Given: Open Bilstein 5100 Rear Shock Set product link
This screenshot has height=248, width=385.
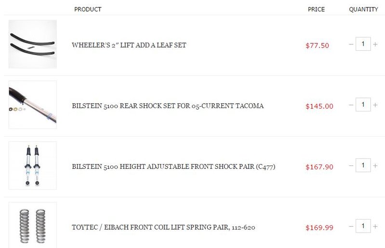Looking at the screenshot, I should tap(168, 106).
